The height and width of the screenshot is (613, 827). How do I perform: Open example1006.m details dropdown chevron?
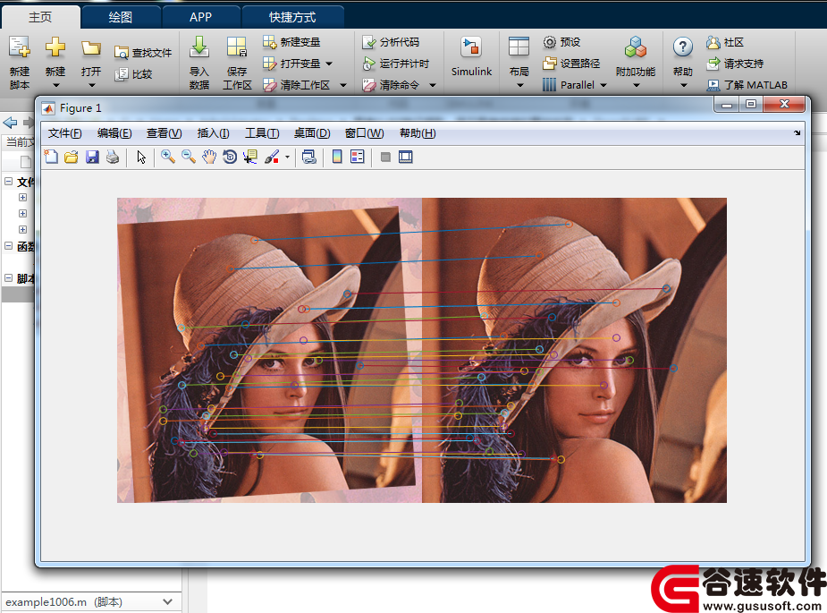(x=168, y=601)
